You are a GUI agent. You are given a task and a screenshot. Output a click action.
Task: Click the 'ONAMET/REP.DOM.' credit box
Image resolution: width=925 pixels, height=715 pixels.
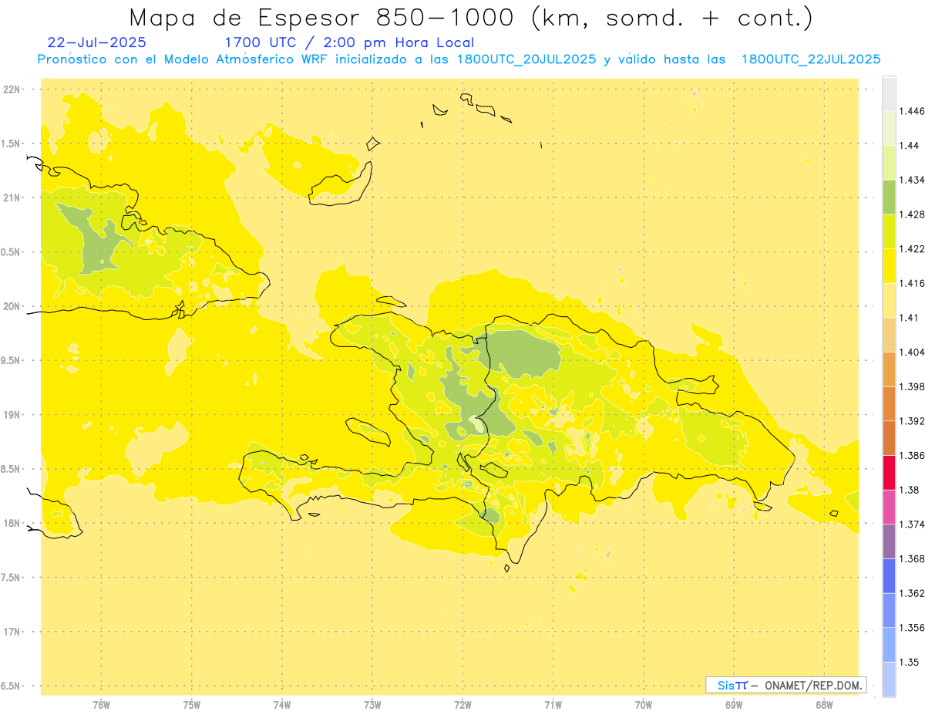(786, 685)
